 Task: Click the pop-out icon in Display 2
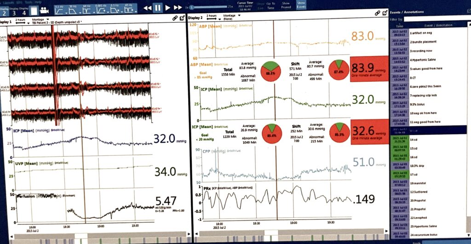pyautogui.click(x=385, y=13)
